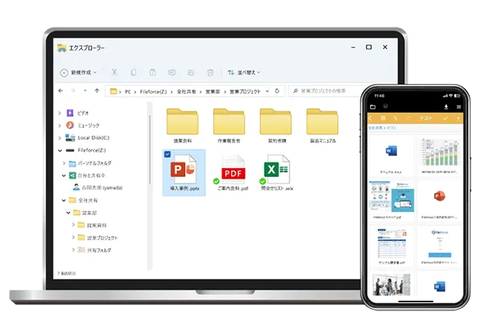Uncheck the 導入事例.pptx selection checkbox
This screenshot has width=485, height=329.
(167, 155)
